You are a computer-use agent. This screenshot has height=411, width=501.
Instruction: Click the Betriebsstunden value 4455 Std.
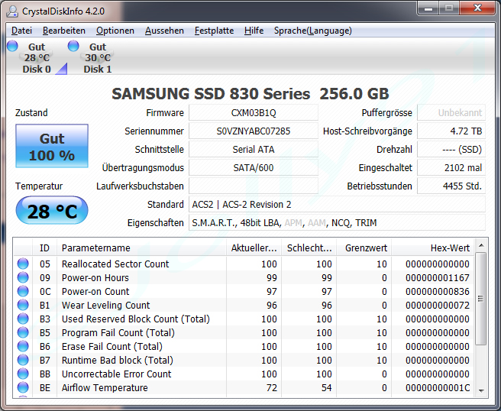coord(451,186)
